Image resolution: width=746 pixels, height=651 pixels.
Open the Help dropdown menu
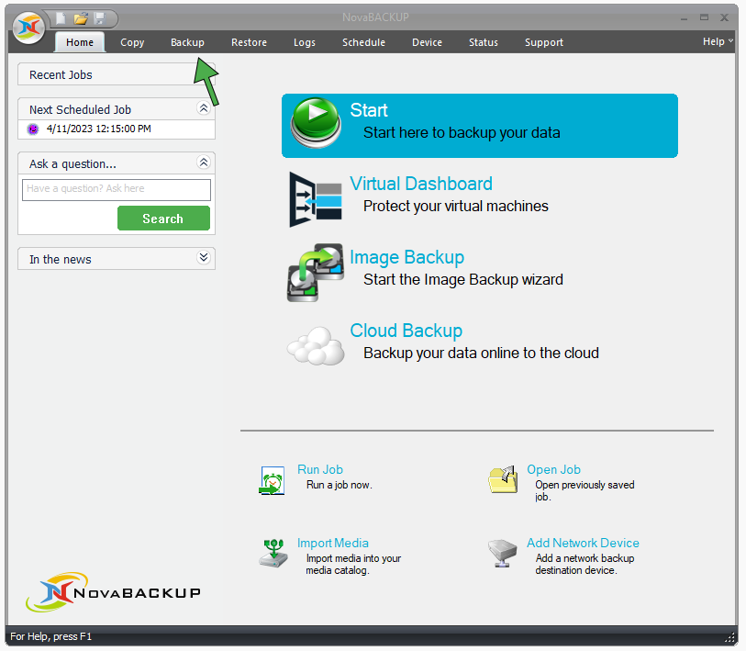pos(718,41)
